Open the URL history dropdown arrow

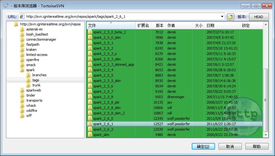pos(222,17)
